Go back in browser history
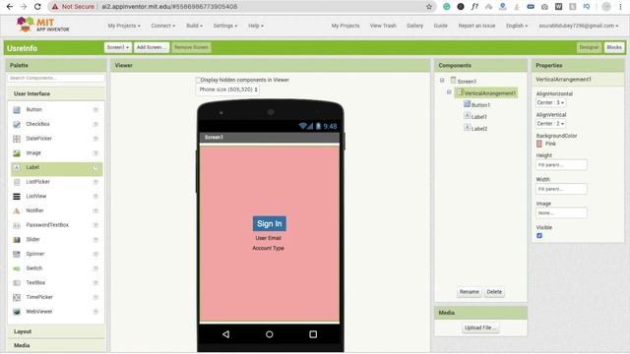Screen dimensions: 630x354 pos(10,7)
